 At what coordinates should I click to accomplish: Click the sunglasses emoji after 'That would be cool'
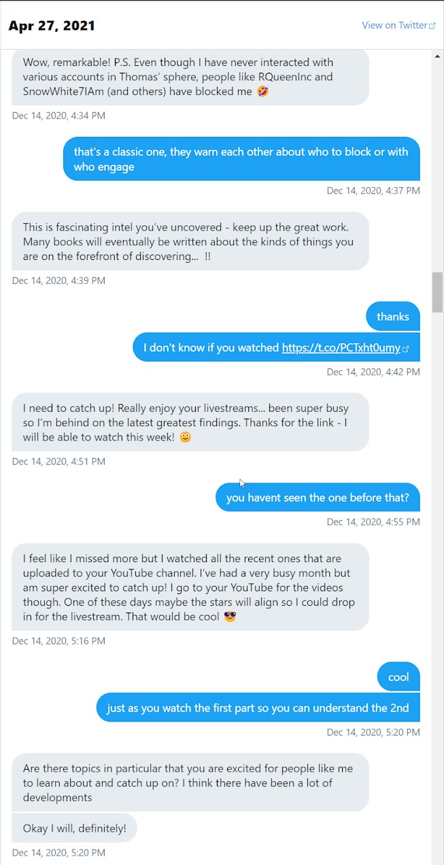click(230, 617)
